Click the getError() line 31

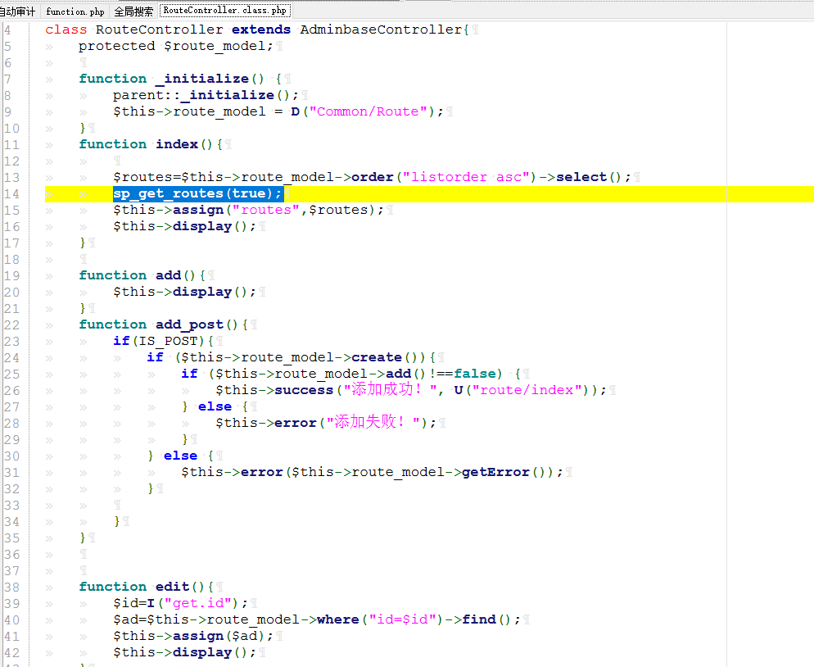(372, 472)
